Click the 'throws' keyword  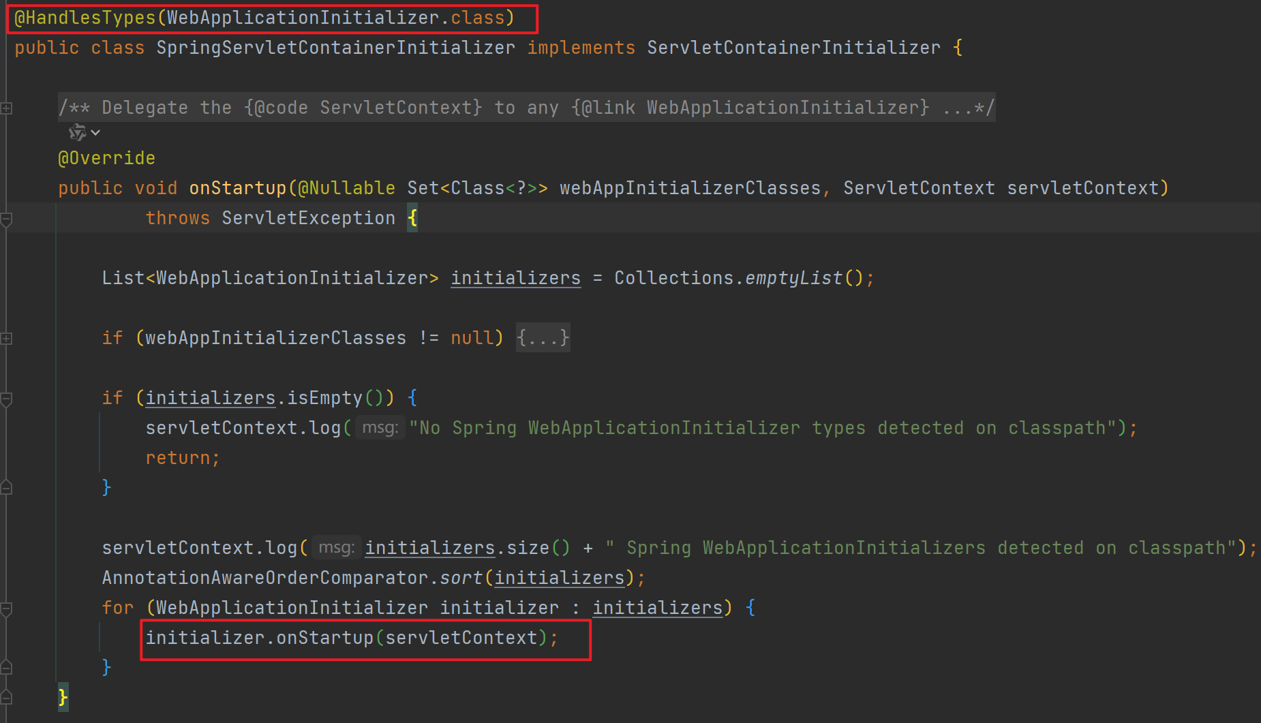tap(178, 218)
